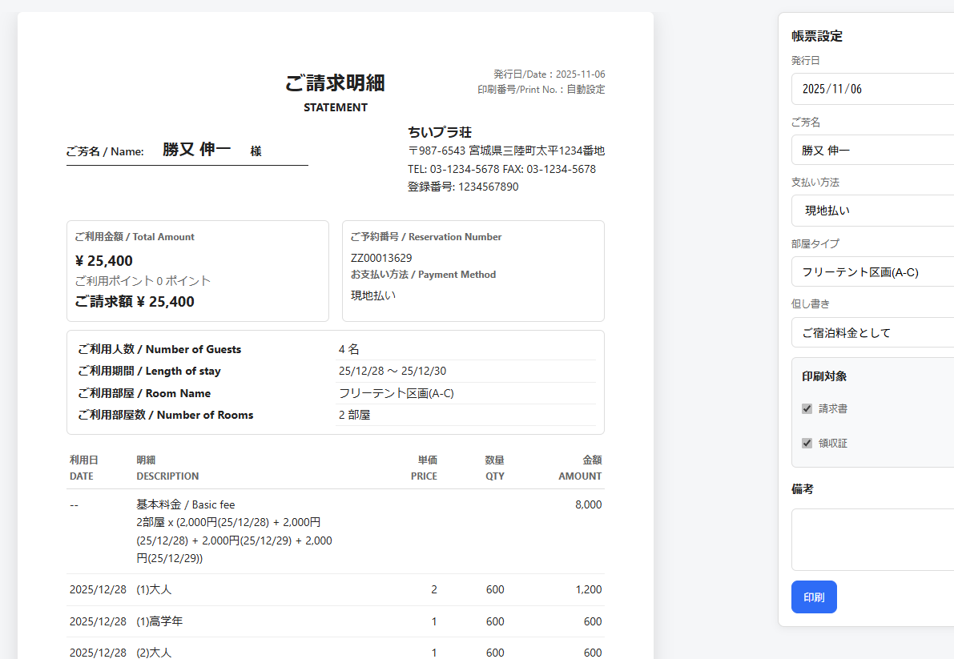Viewport: 954px width, 659px height.
Task: Click the (1)高学年 row description
Action: 159,621
